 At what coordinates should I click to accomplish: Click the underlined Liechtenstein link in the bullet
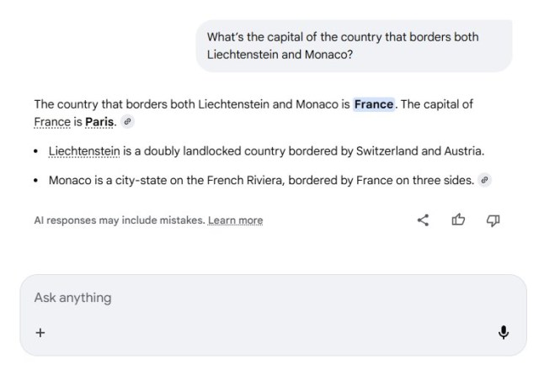(84, 151)
